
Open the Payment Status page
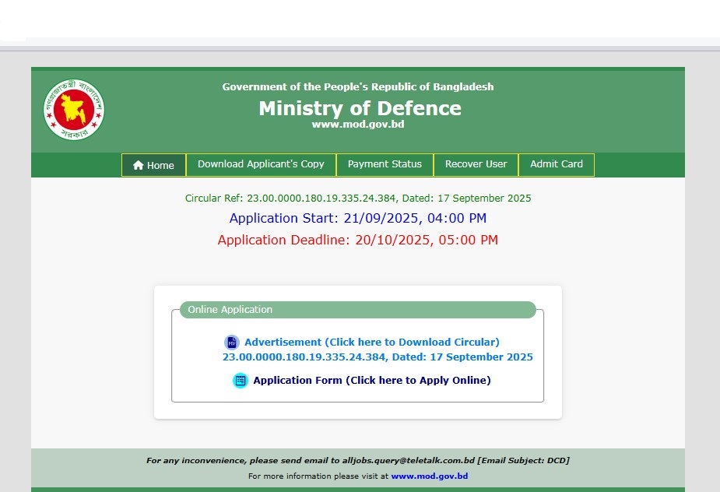point(385,164)
